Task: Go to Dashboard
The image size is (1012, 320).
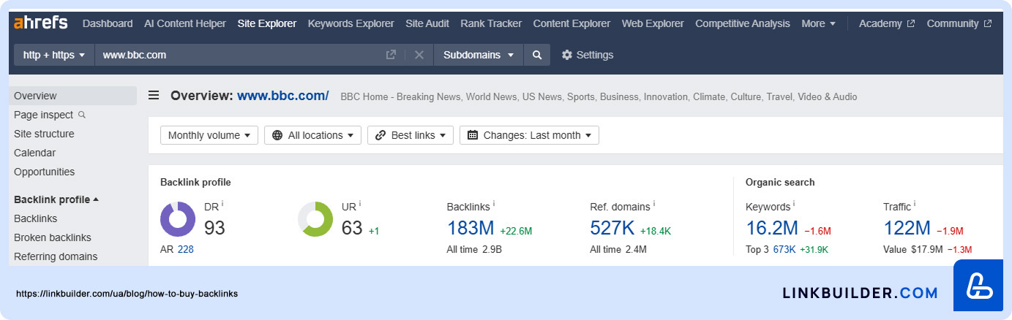Action: pyautogui.click(x=108, y=23)
